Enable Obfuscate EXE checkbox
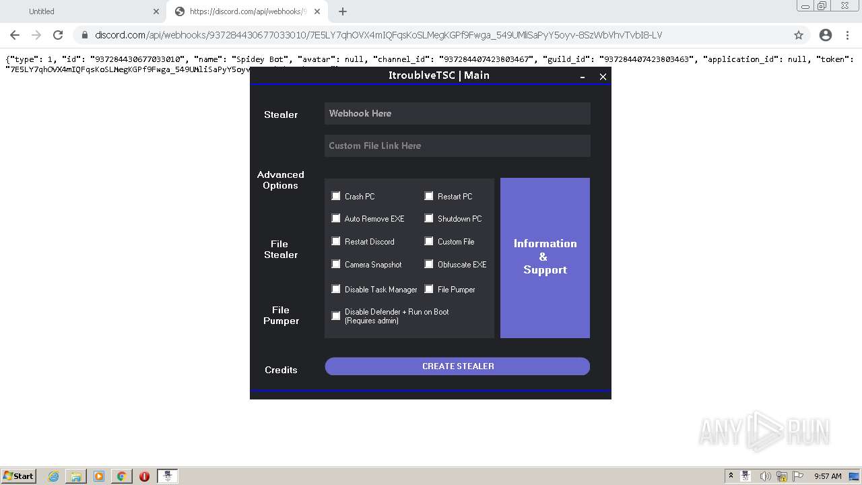Screen dimensions: 862x485 (x=429, y=264)
